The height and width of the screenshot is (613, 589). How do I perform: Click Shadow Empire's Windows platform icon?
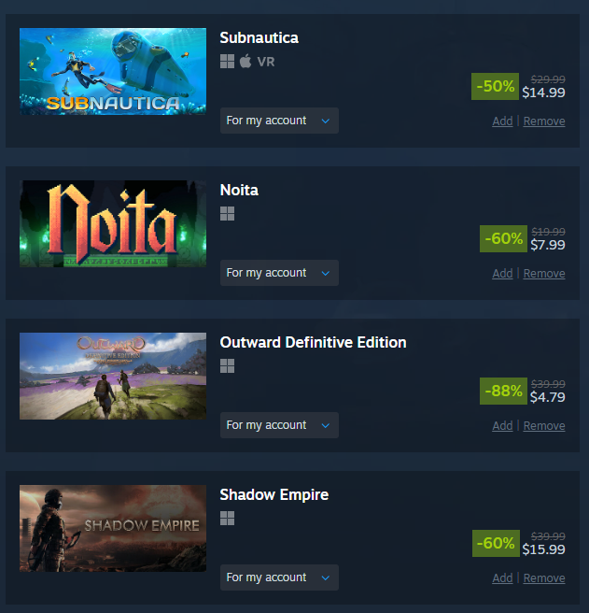[227, 519]
